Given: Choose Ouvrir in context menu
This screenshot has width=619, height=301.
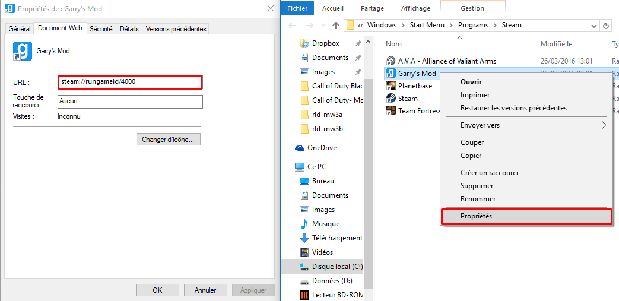Looking at the screenshot, I should 526,82.
